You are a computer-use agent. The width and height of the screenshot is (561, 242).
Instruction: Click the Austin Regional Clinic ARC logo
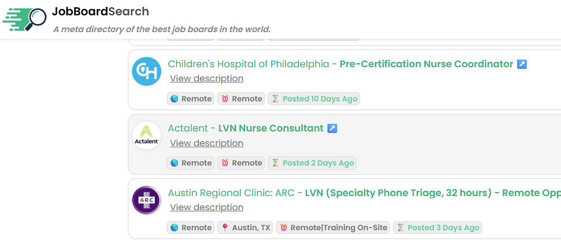[146, 200]
